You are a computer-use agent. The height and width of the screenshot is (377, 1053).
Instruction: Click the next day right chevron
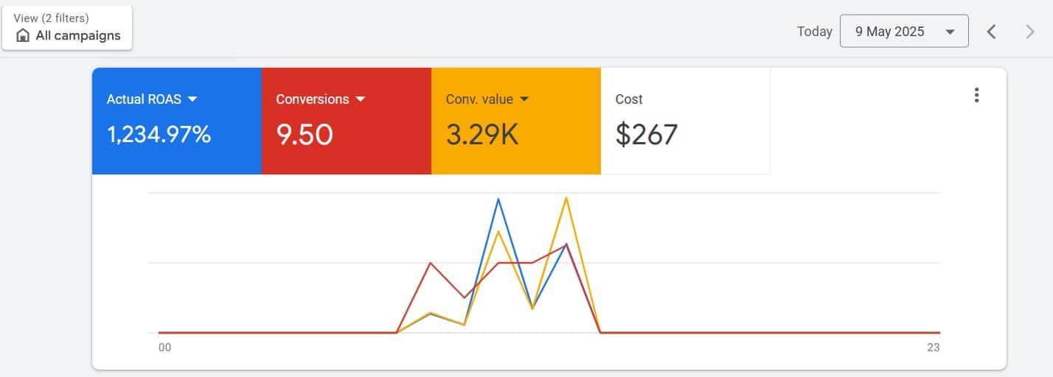(x=1030, y=32)
